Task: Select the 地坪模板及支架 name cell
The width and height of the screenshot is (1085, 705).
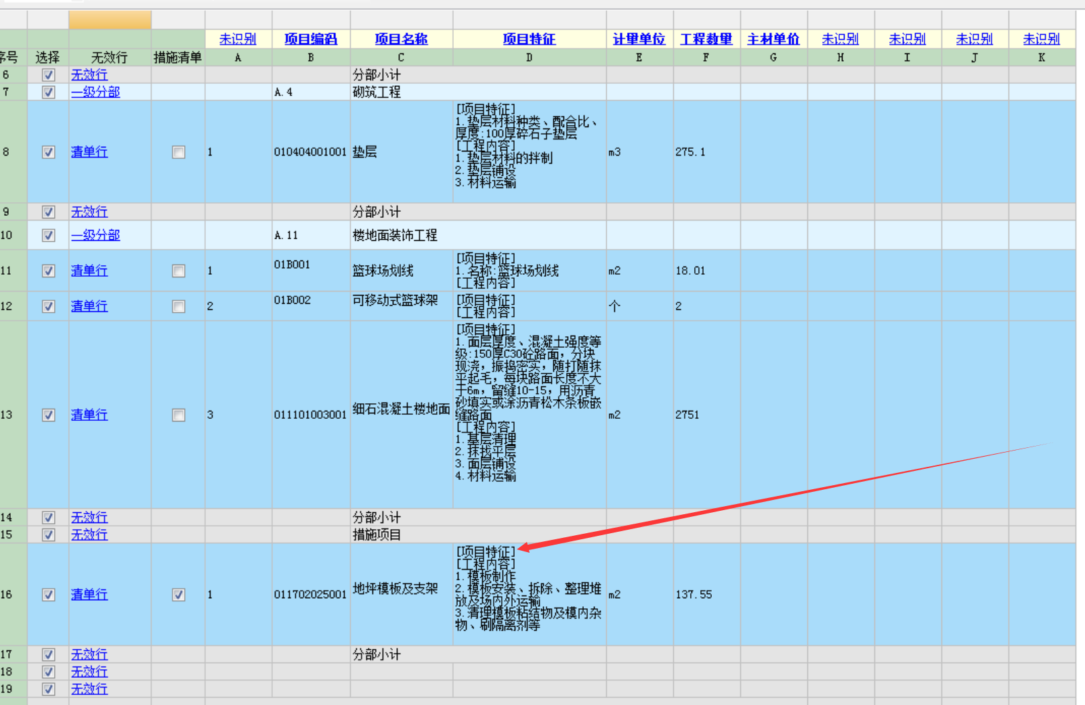Action: click(401, 595)
